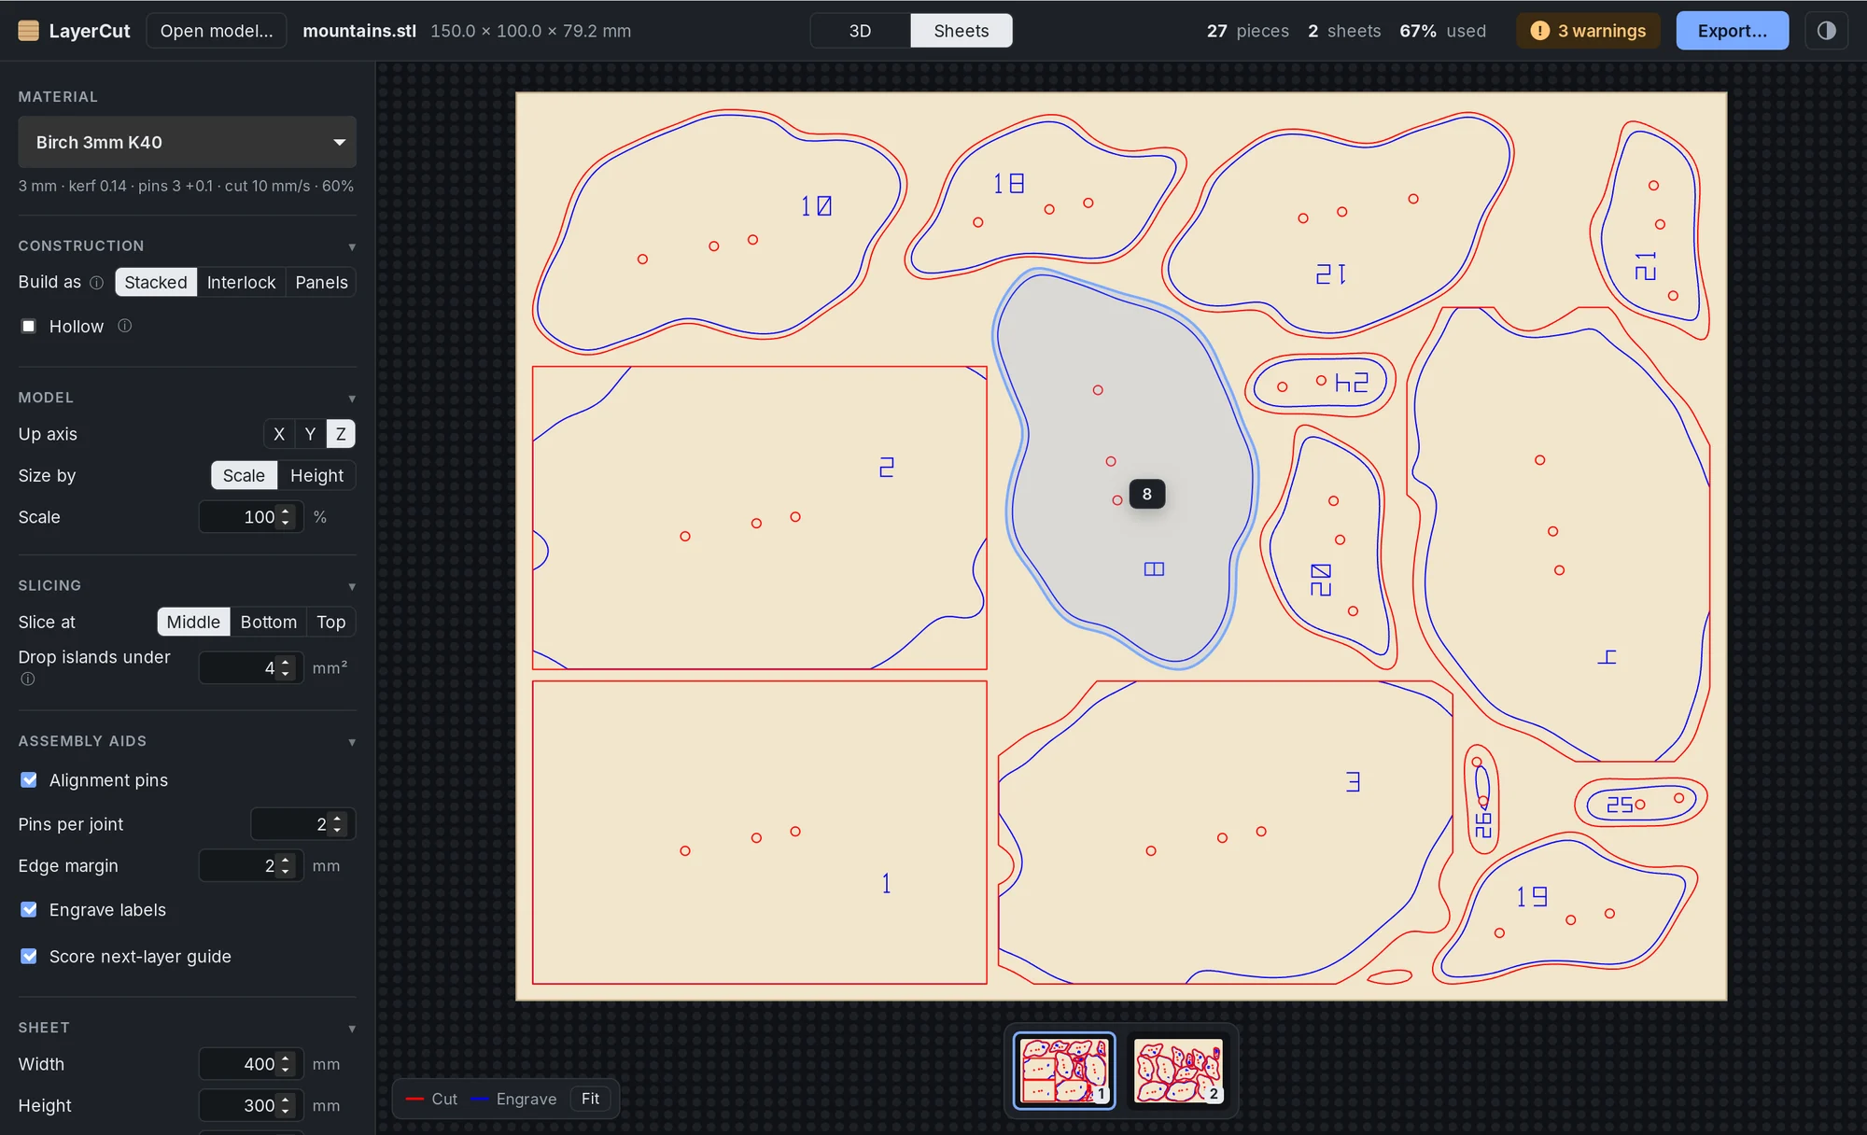The image size is (1867, 1135).
Task: Open the 3 warnings list
Action: [x=1588, y=31]
